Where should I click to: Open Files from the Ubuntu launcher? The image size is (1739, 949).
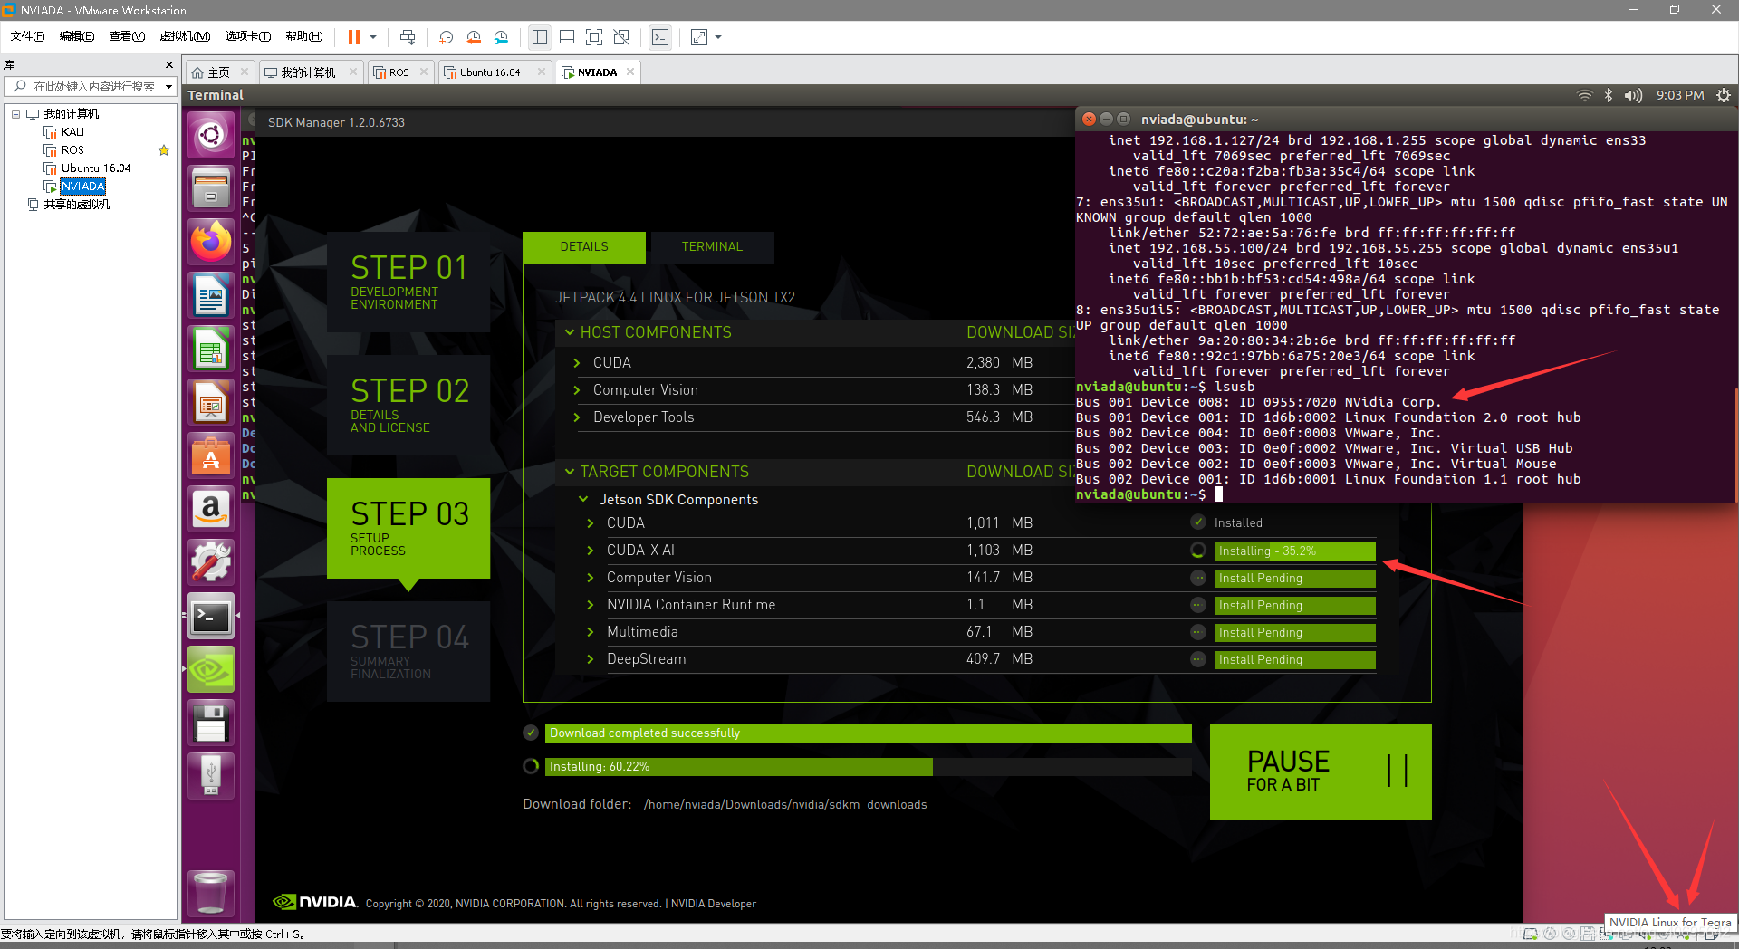point(211,188)
